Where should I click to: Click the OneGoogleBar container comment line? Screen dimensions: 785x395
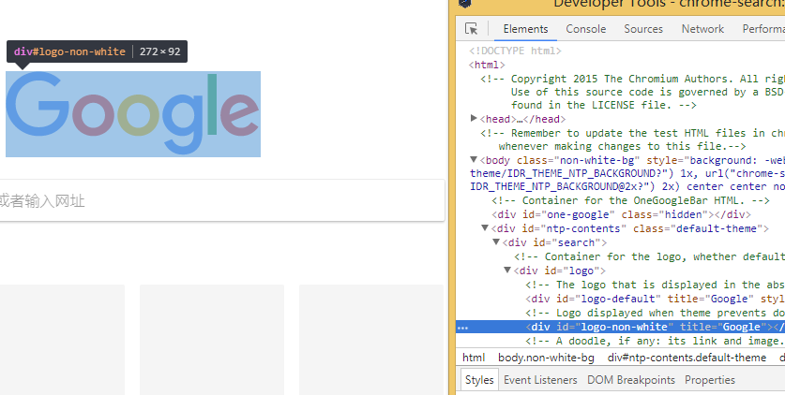(x=631, y=200)
